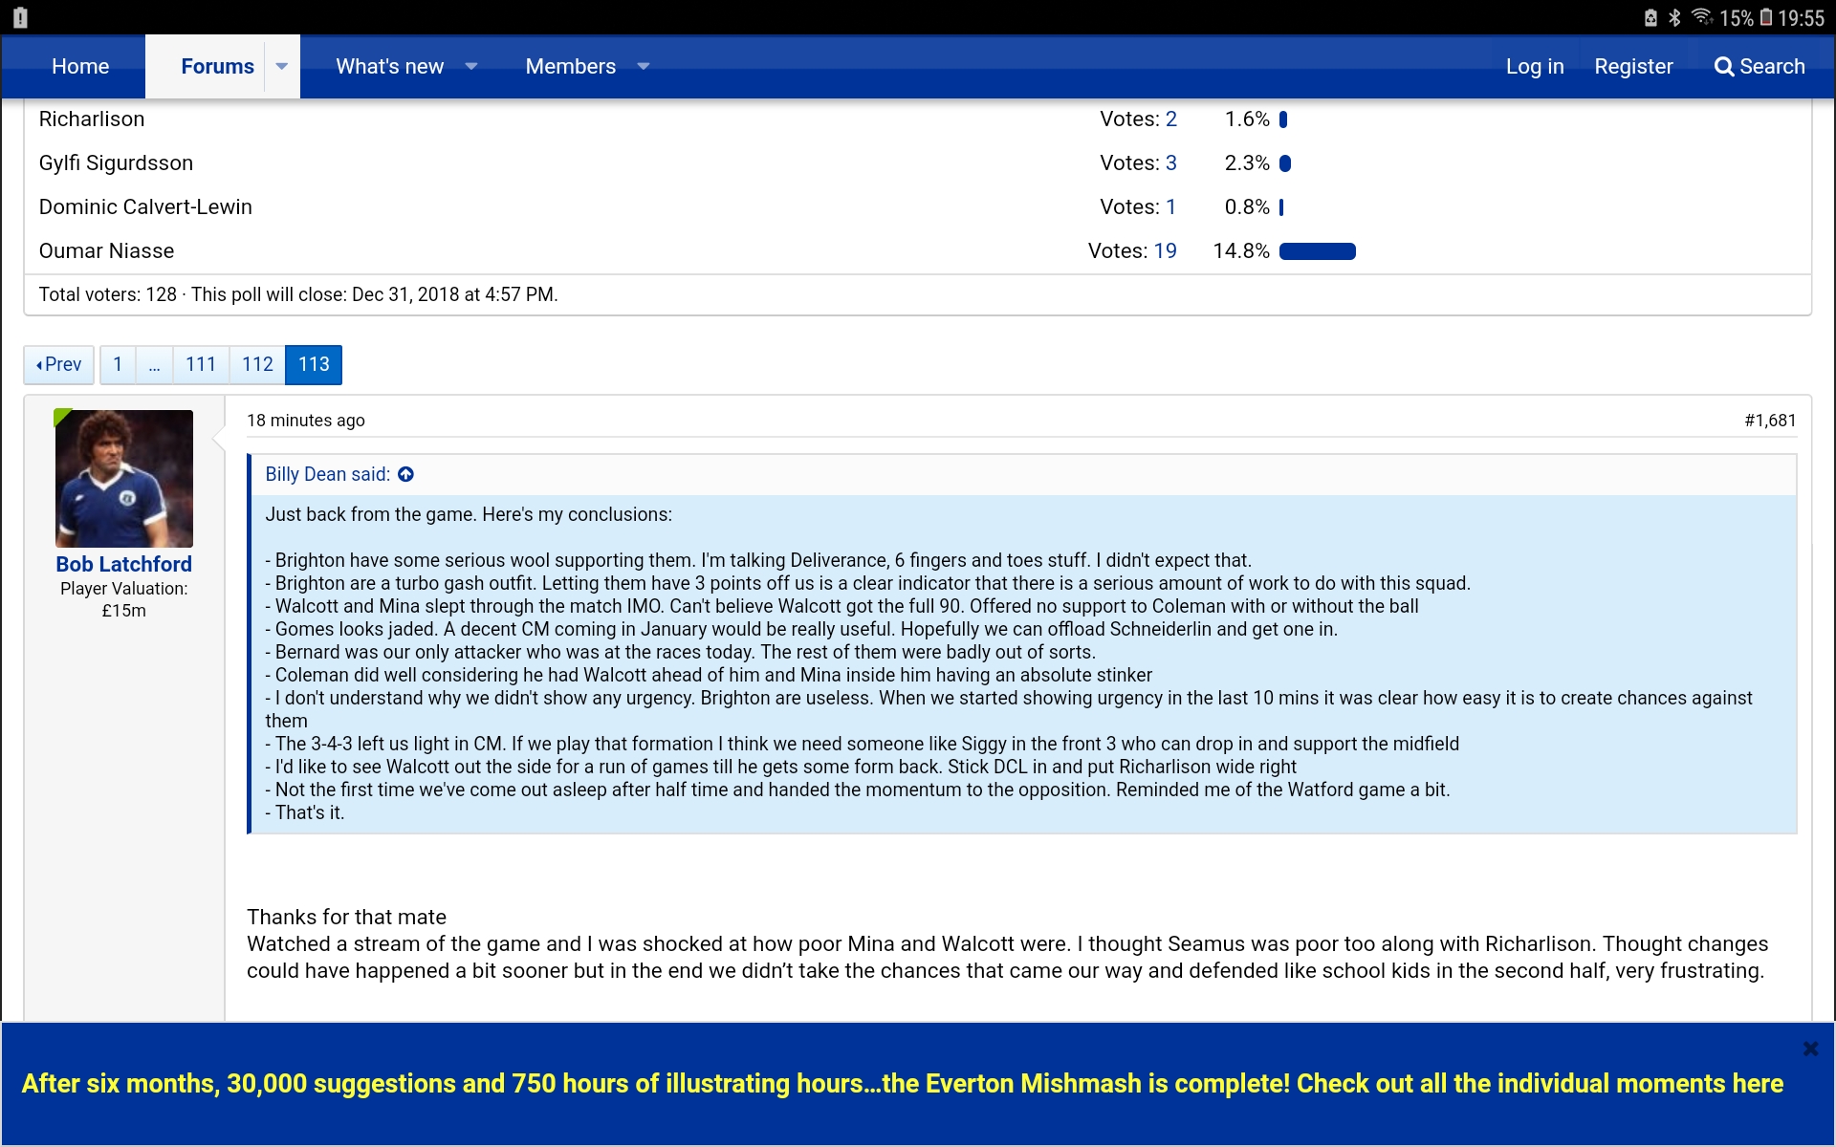Image resolution: width=1836 pixels, height=1147 pixels.
Task: Click Richarlison poll result bar
Action: point(1283,119)
